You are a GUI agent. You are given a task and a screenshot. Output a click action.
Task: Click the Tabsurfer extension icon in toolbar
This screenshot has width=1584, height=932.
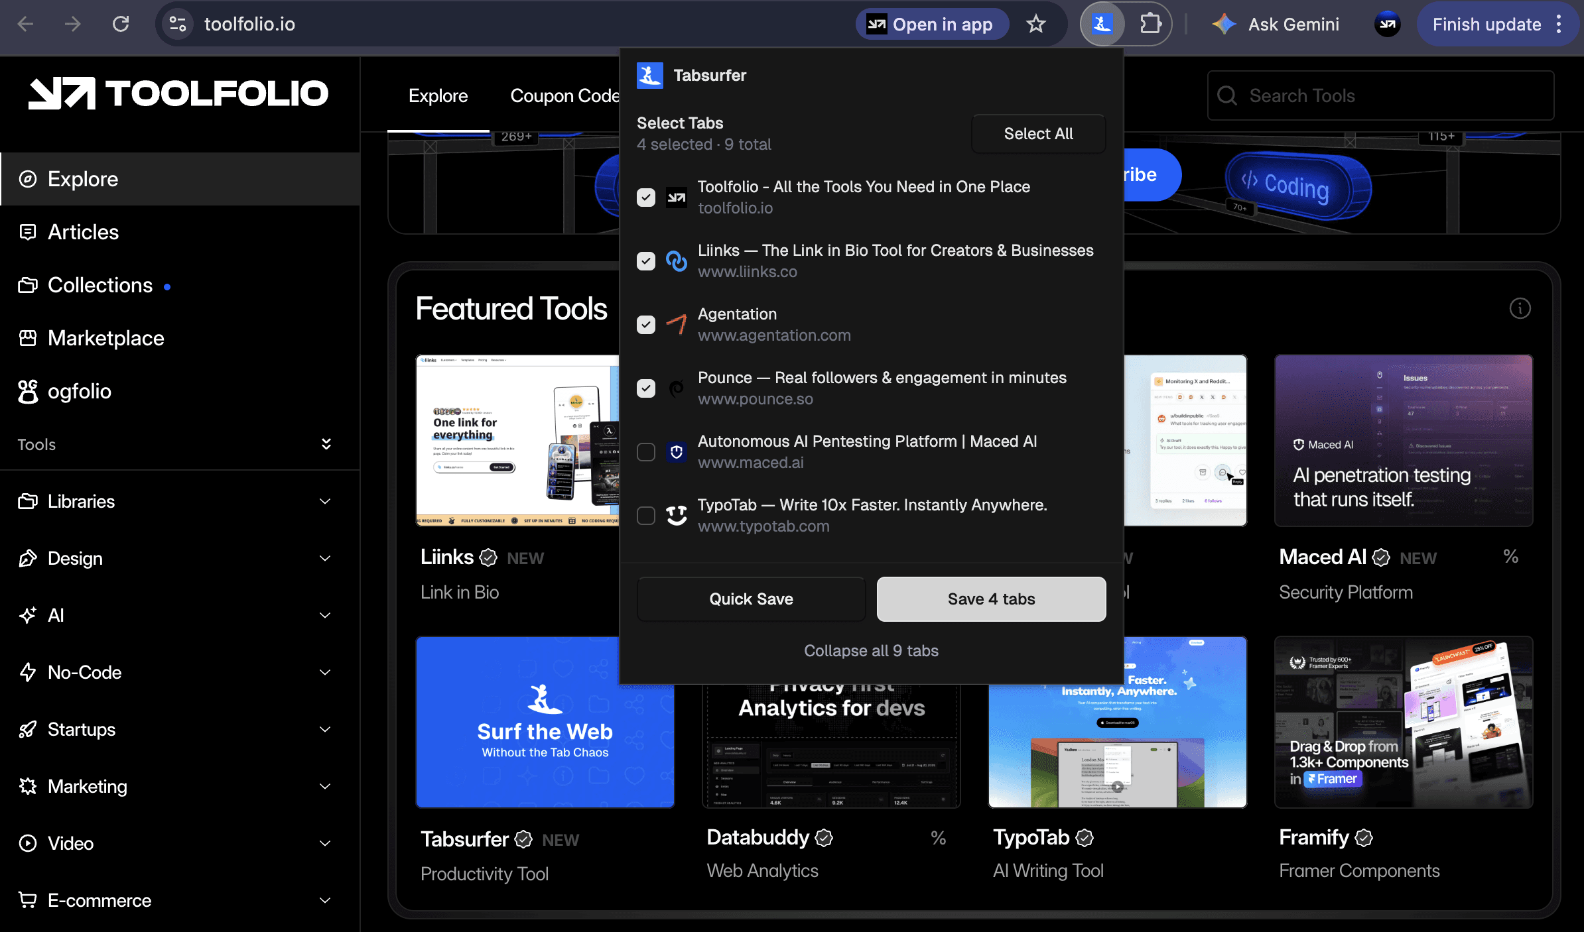point(1102,25)
